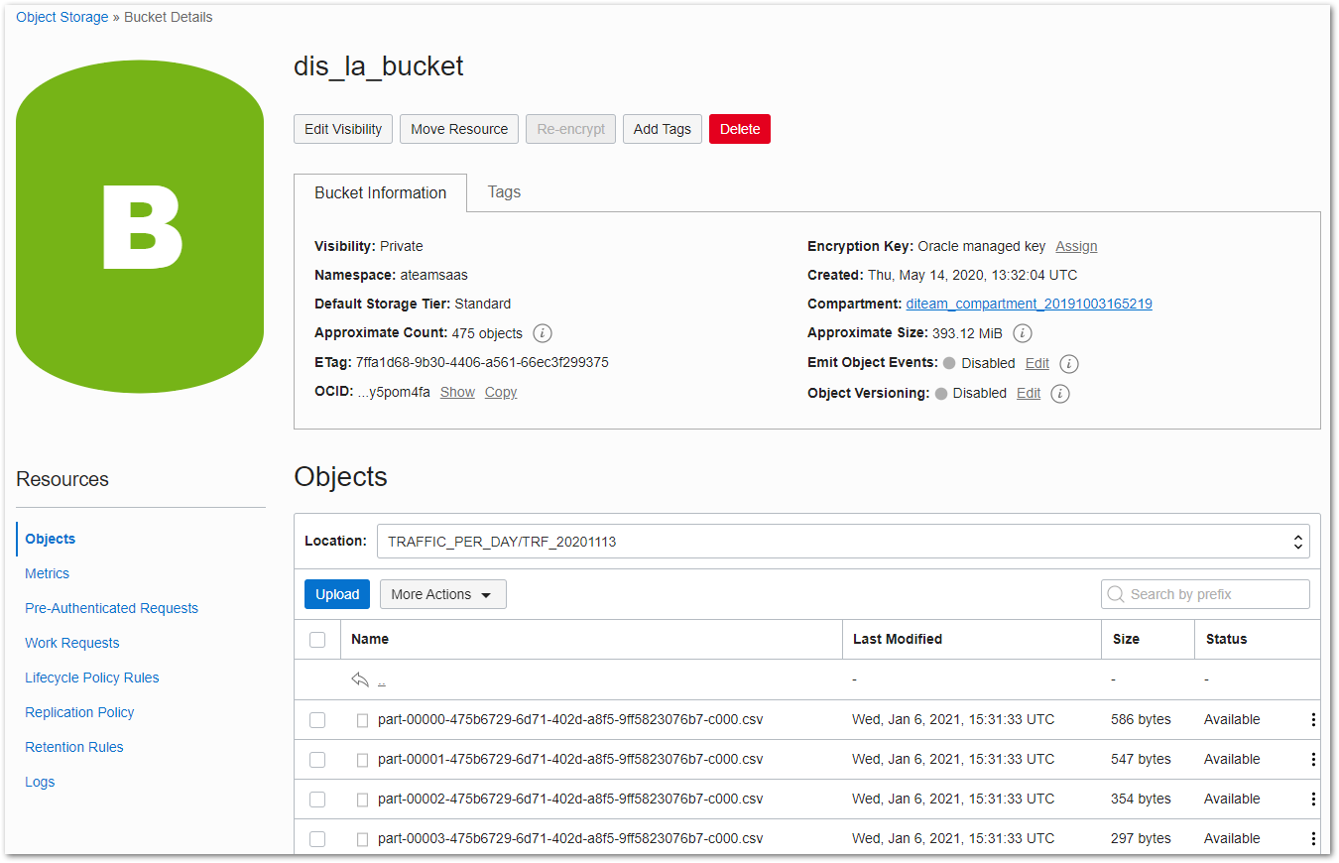Select the Bucket Information tab
Image resolution: width=1339 pixels, height=863 pixels.
(380, 192)
